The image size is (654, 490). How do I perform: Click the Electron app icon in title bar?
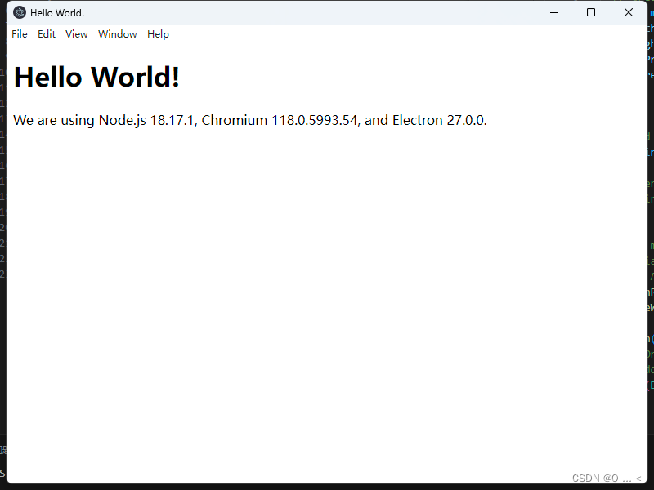[19, 12]
